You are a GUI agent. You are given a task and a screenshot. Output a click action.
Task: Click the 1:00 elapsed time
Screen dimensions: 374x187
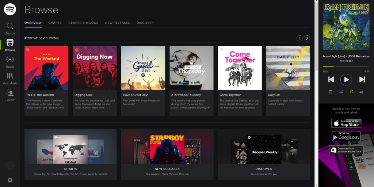pos(325,71)
